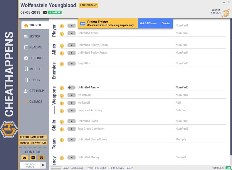Activate Unlimited Buddy Armor play button
The height and width of the screenshot is (170, 232).
tap(71, 53)
